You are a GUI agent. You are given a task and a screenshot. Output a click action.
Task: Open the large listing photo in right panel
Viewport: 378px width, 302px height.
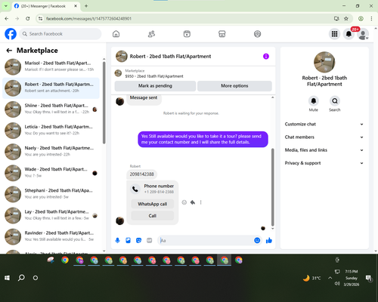[x=324, y=62]
